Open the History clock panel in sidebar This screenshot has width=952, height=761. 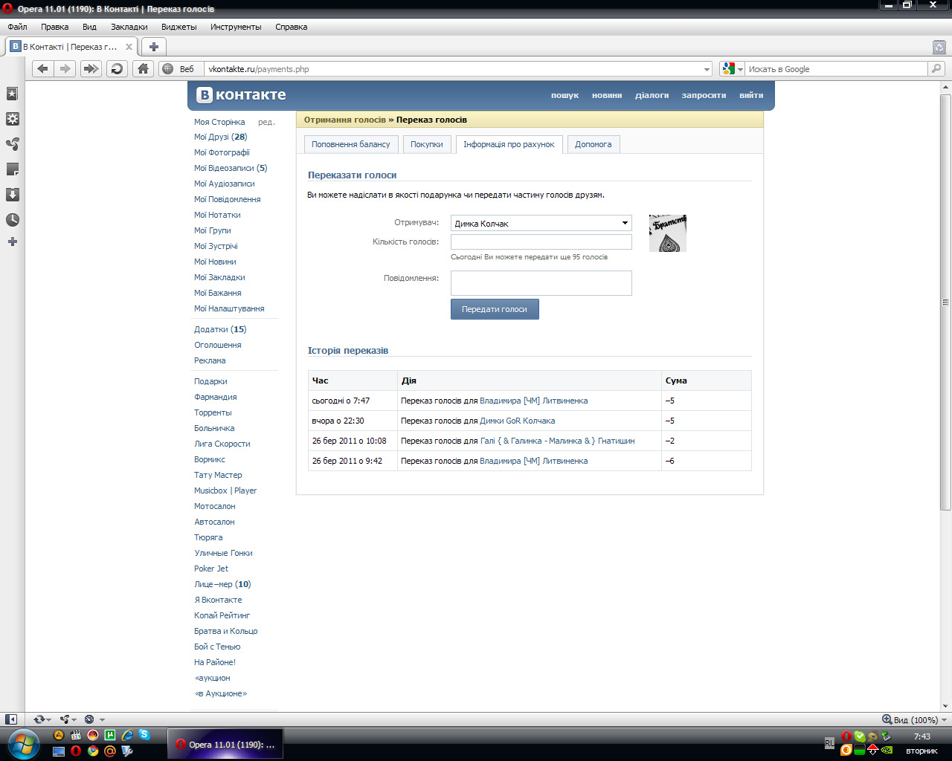click(x=12, y=220)
